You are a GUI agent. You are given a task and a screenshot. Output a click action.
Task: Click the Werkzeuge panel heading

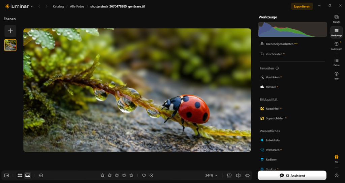tap(268, 17)
